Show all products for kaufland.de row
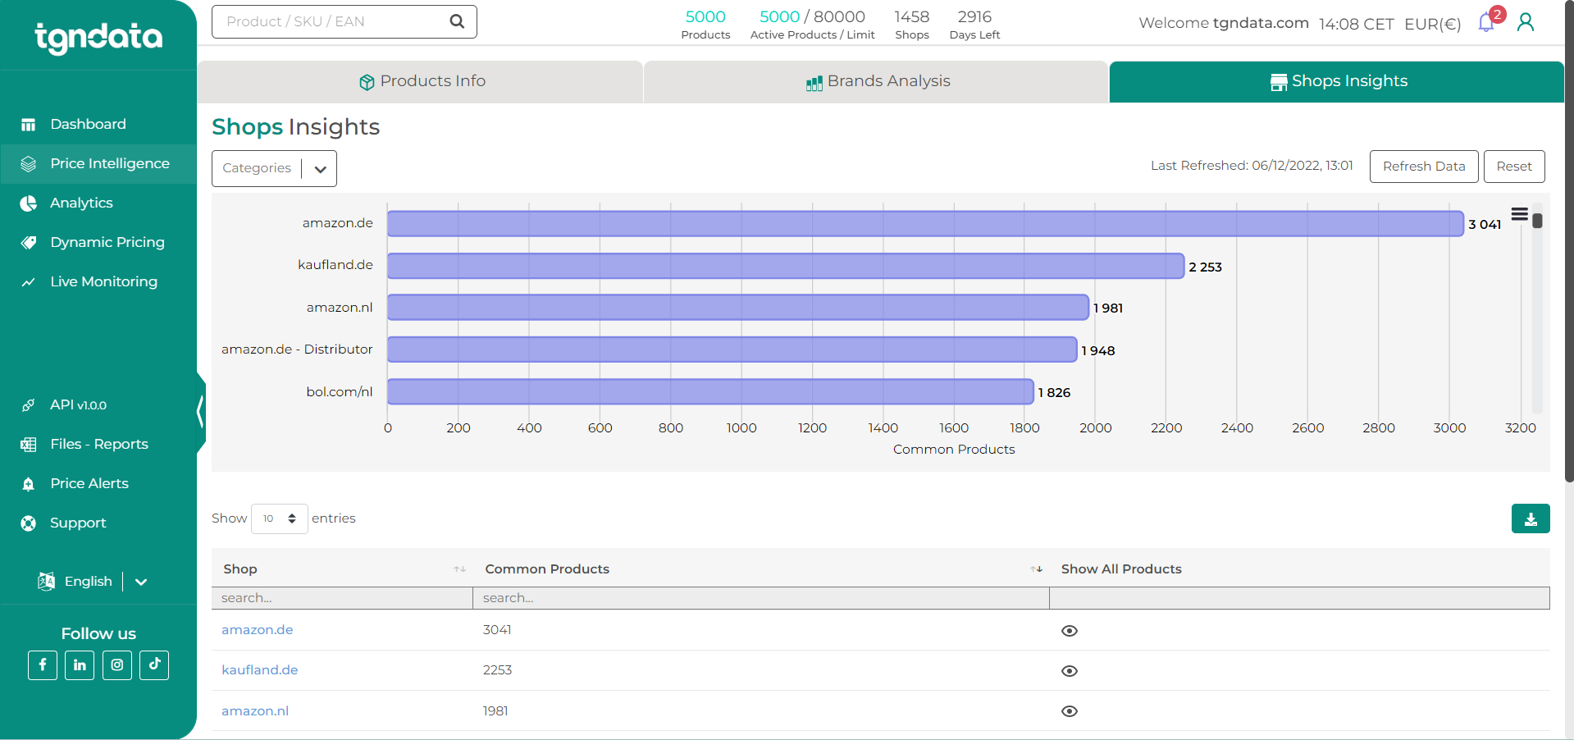This screenshot has width=1574, height=740. 1069,671
